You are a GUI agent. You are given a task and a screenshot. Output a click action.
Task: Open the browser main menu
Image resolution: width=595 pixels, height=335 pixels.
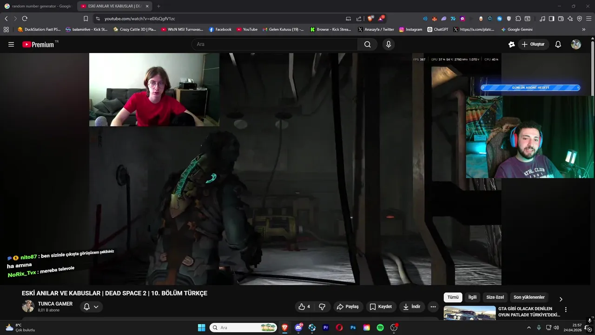588,19
